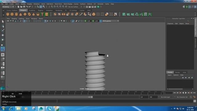Go to the end of playback range
Image resolution: width=197 pixels, height=111 pixels.
pyautogui.click(x=194, y=93)
